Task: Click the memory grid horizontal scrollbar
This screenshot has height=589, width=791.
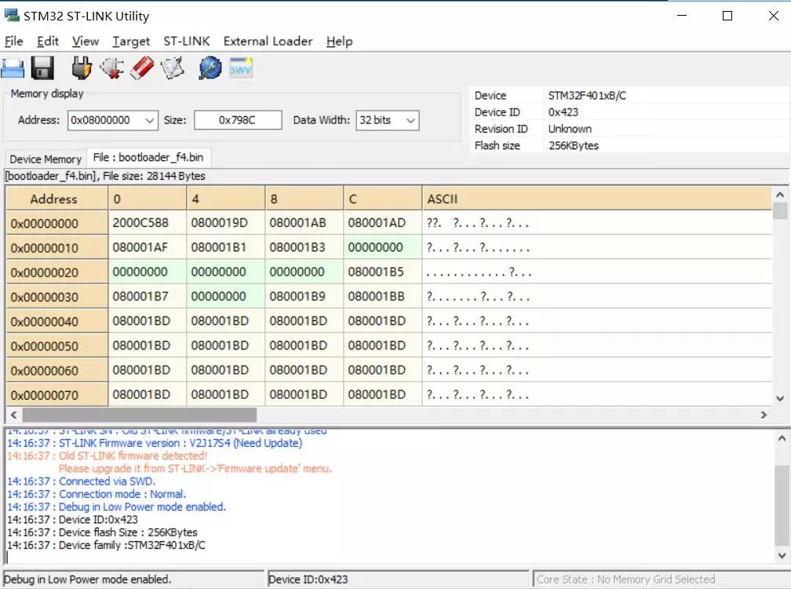Action: pyautogui.click(x=139, y=415)
